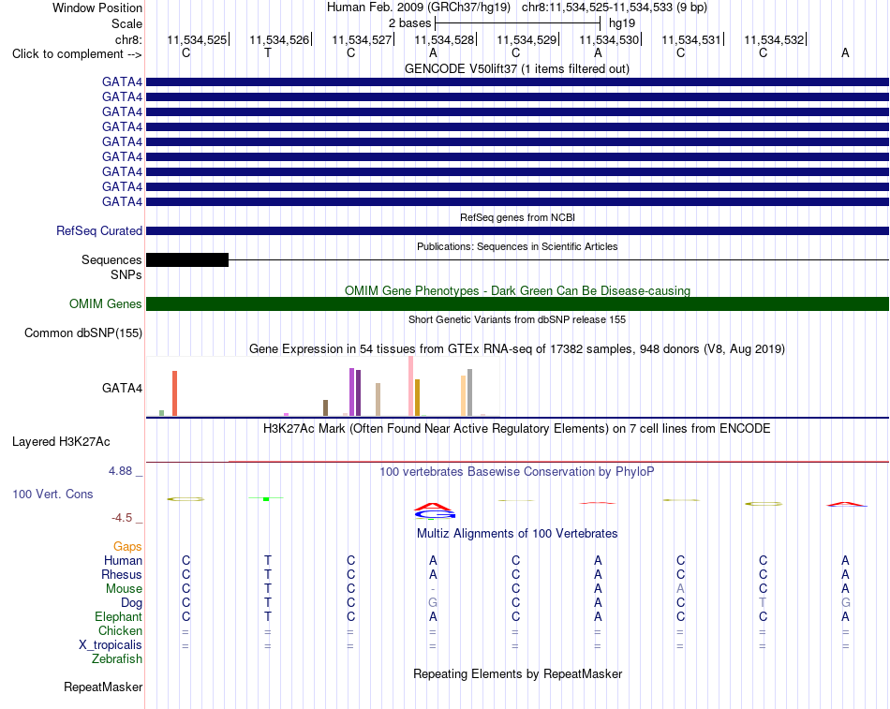
Task: Click the Dog species label
Action: point(131,603)
